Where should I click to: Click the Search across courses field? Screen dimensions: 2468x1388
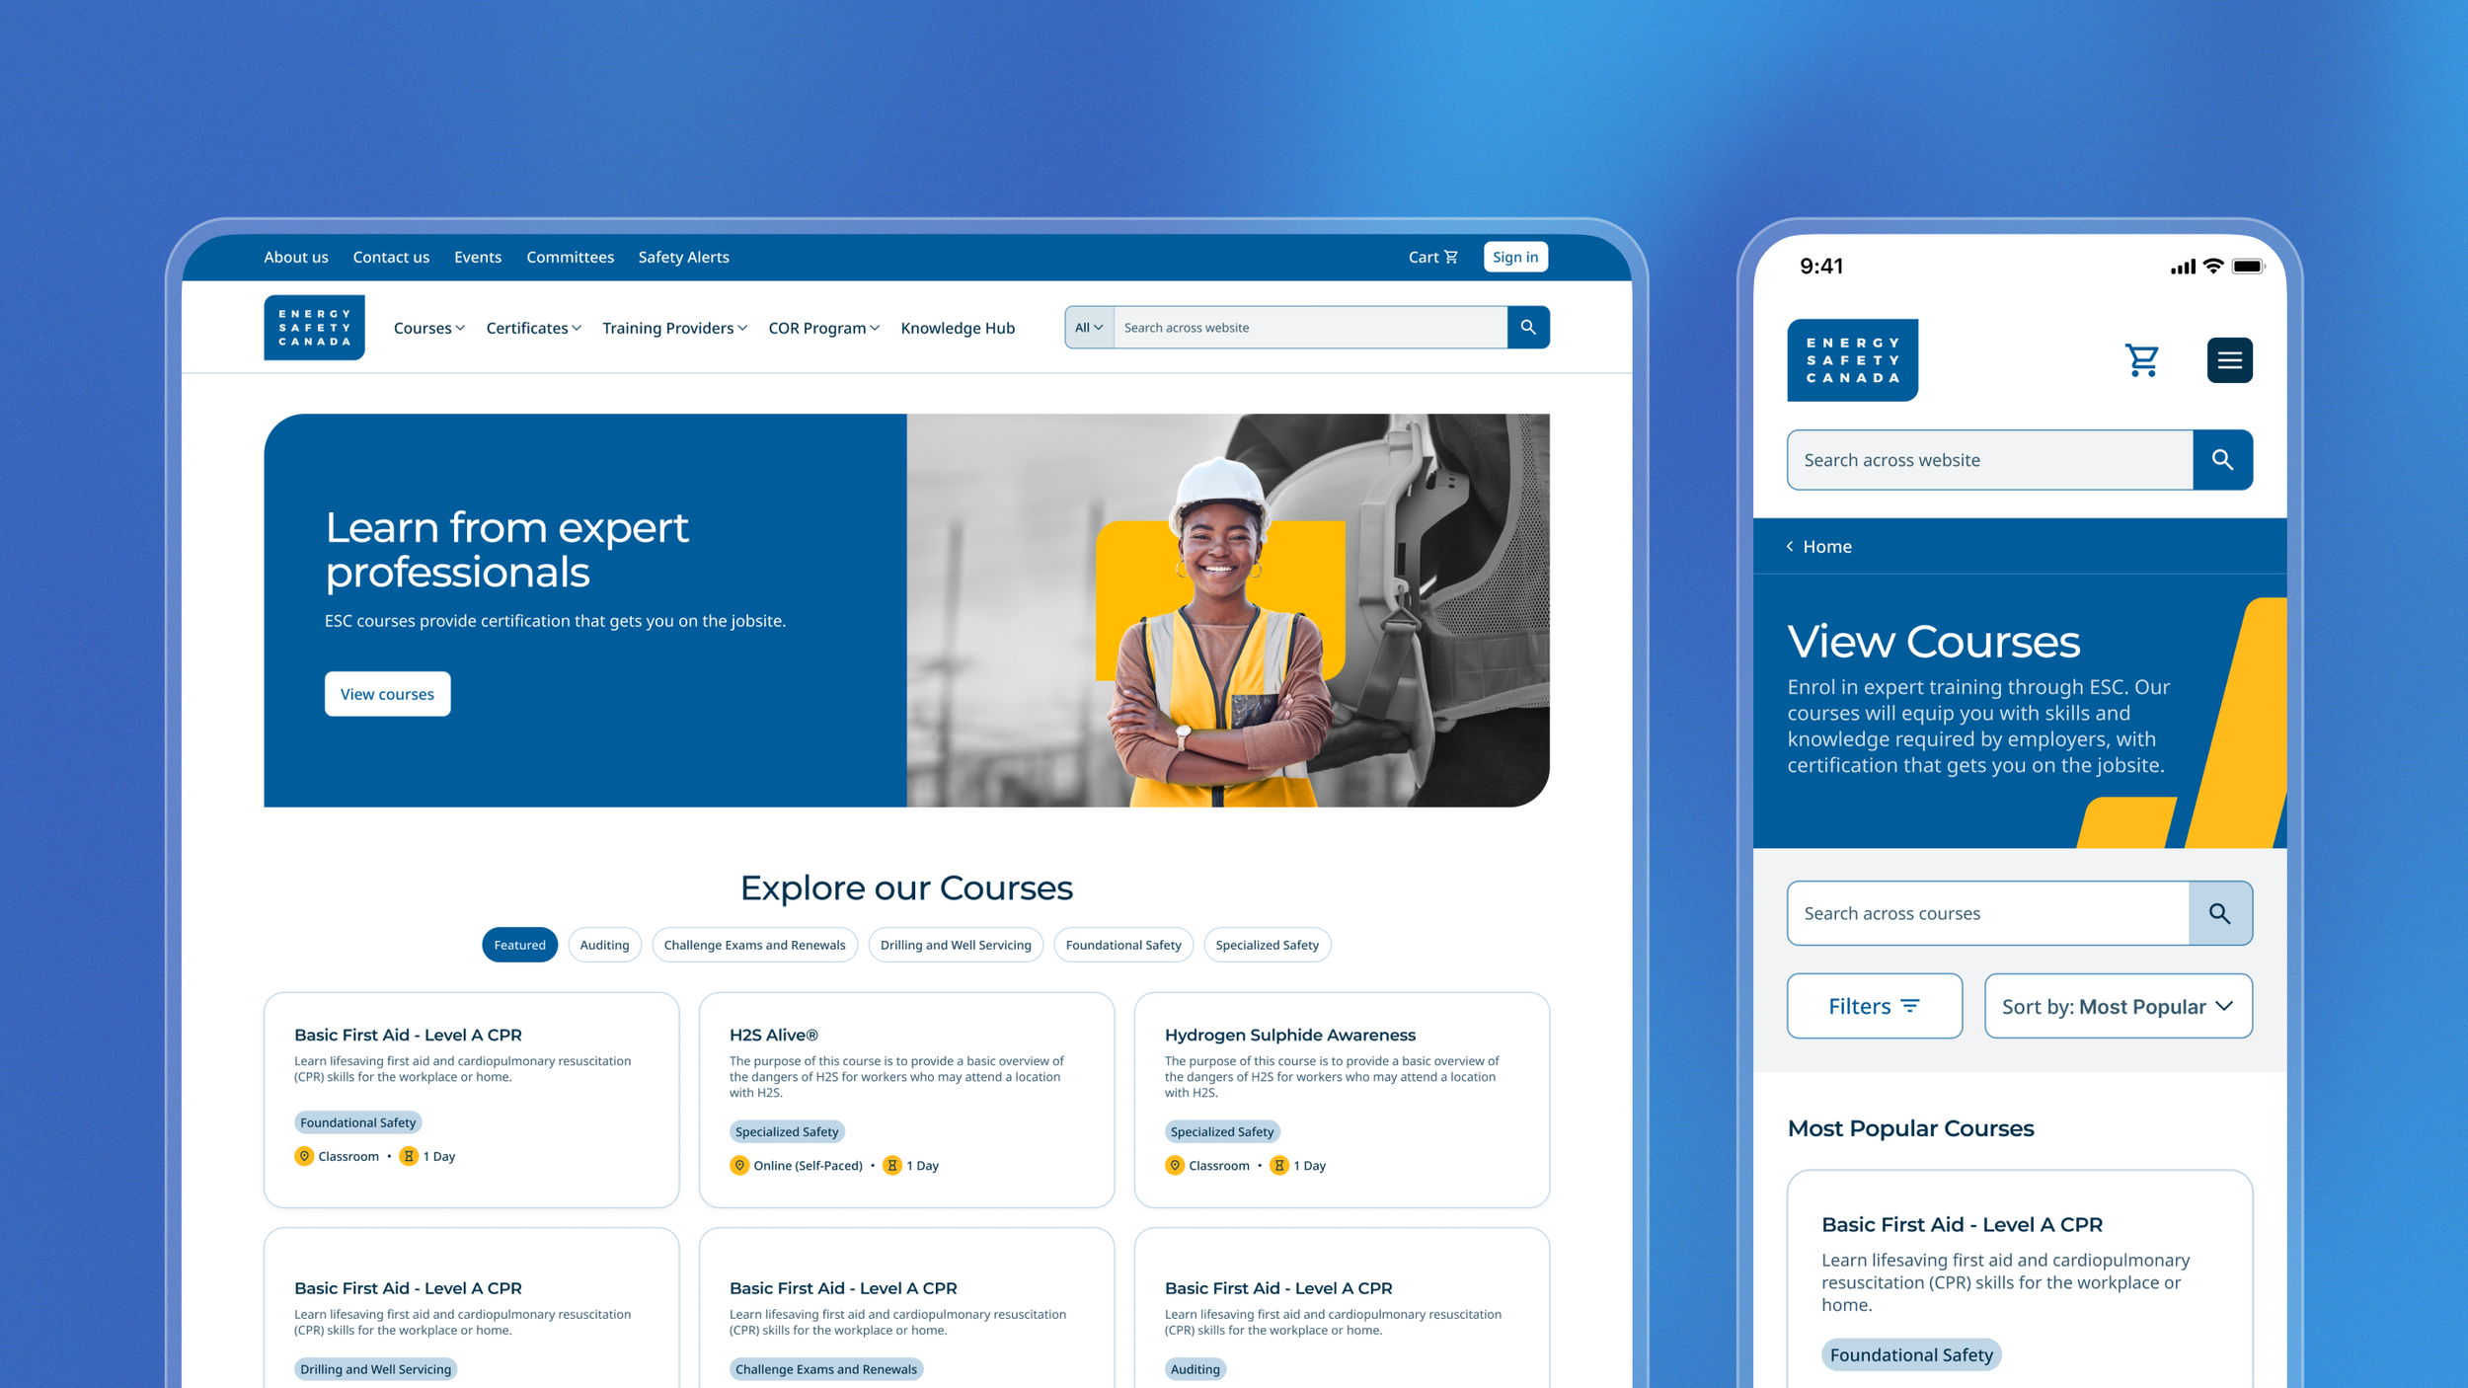pyautogui.click(x=1986, y=913)
